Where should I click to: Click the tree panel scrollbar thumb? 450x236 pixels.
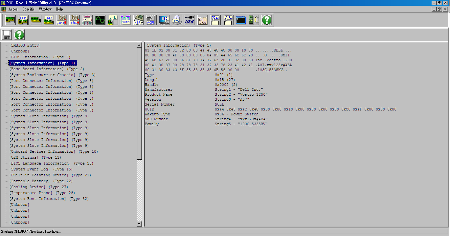coord(139,104)
